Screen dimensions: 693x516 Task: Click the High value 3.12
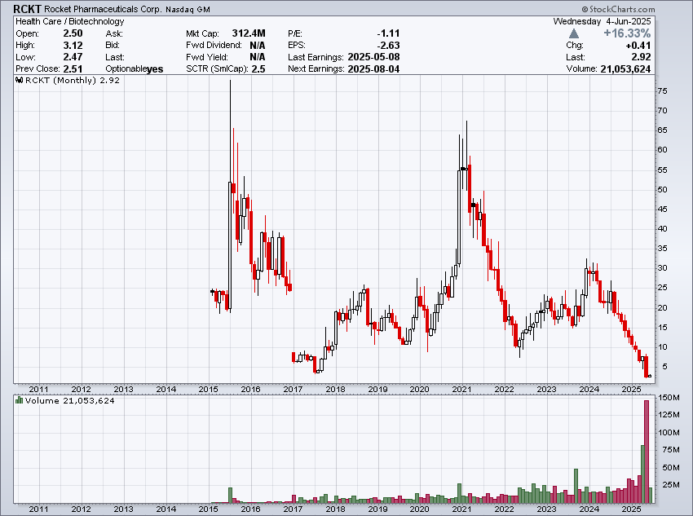(x=73, y=45)
